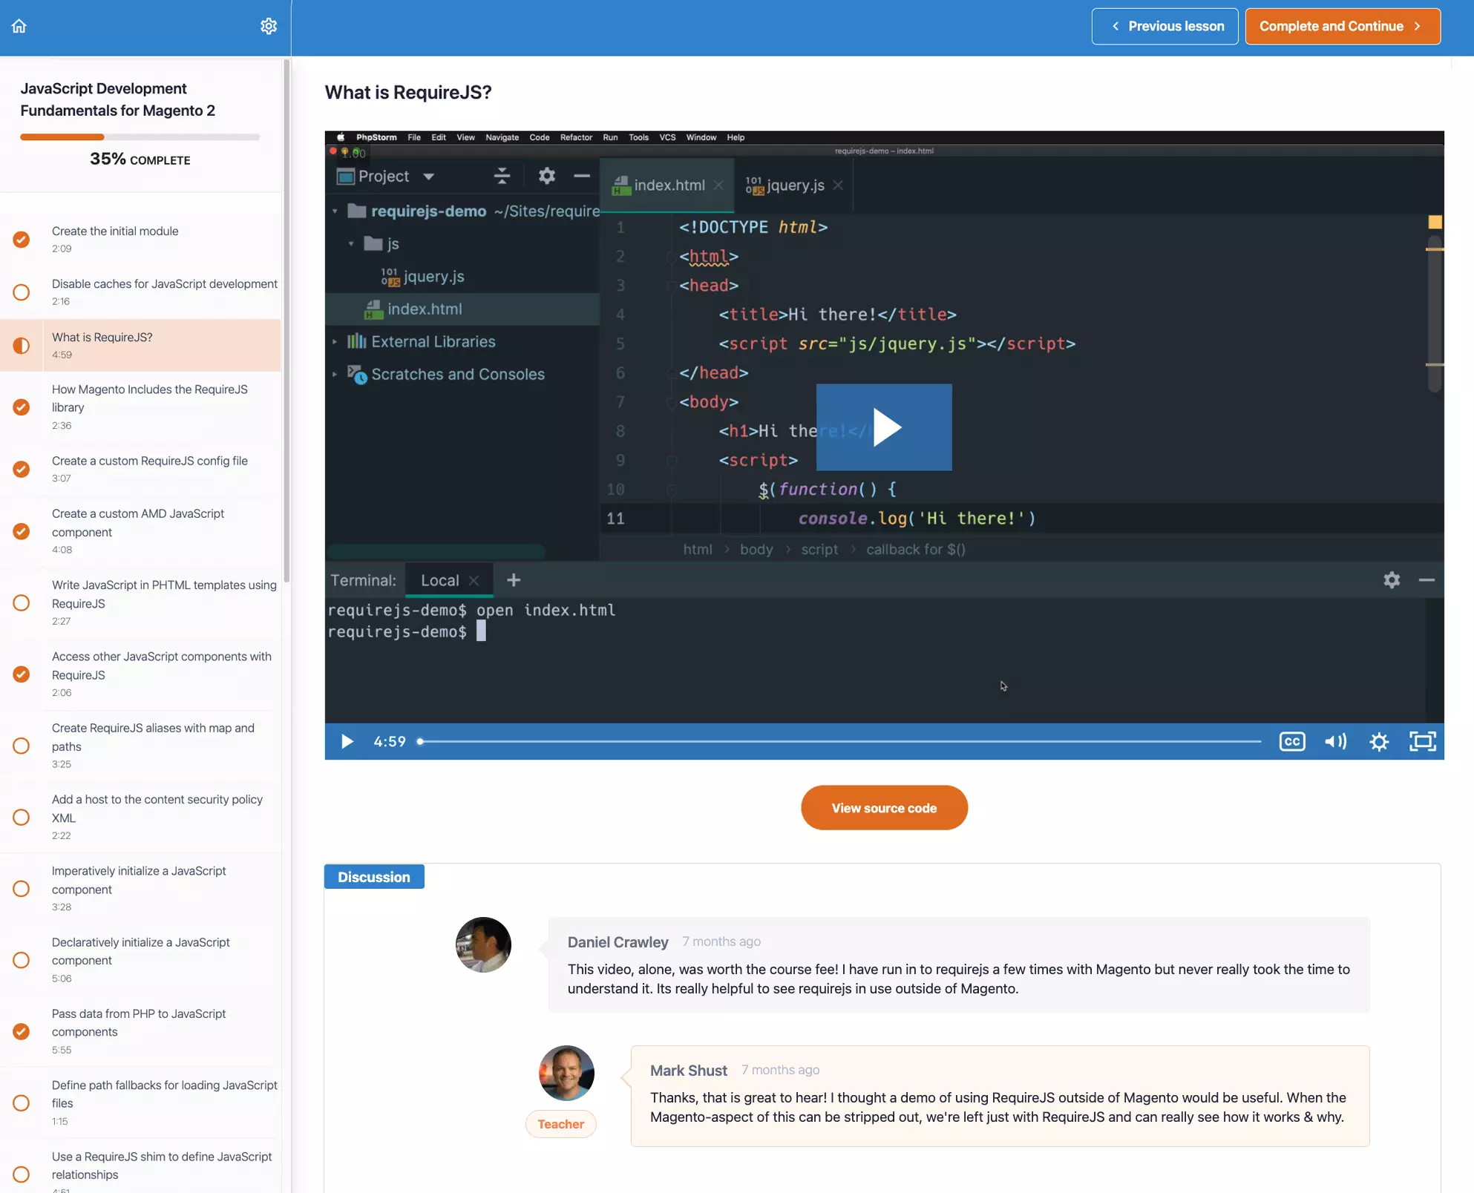Viewport: 1474px width, 1193px height.
Task: Open lesson Create RequireJS aliases with map and paths
Action: pyautogui.click(x=153, y=737)
